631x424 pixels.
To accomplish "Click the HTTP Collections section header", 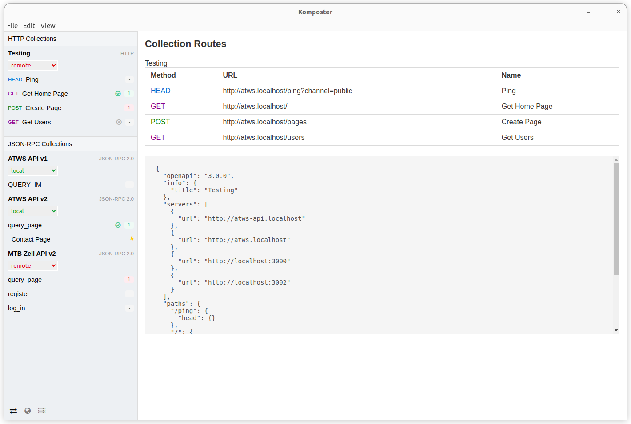I will 71,39.
